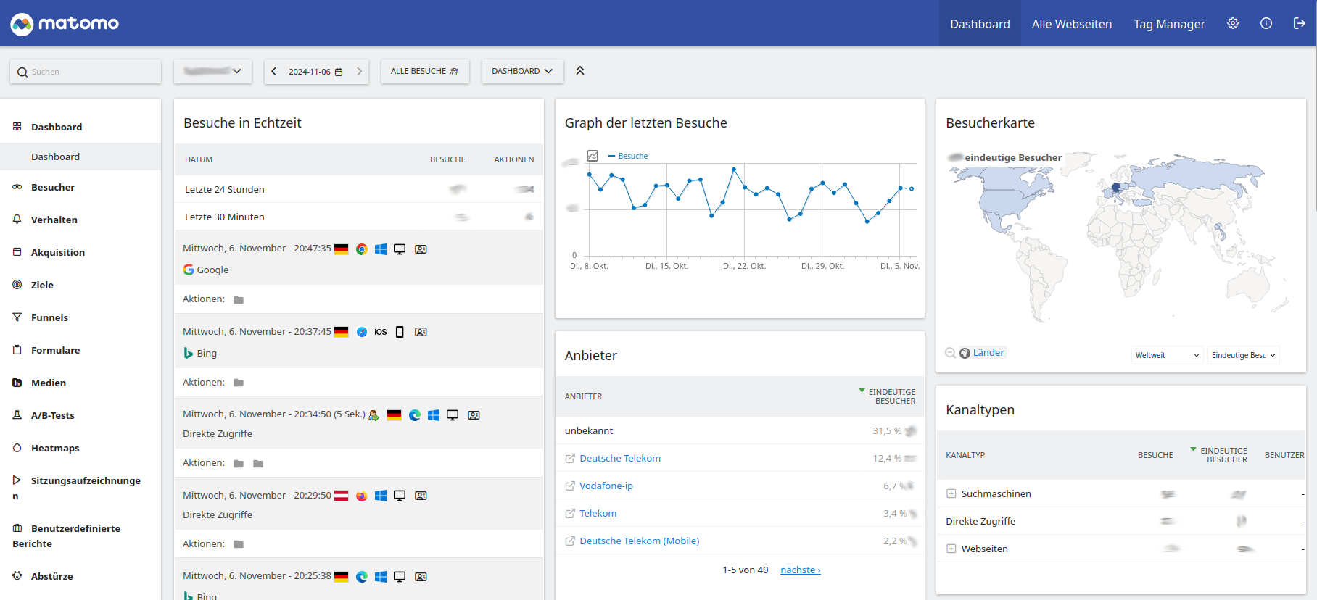Click the logout icon

(1299, 23)
